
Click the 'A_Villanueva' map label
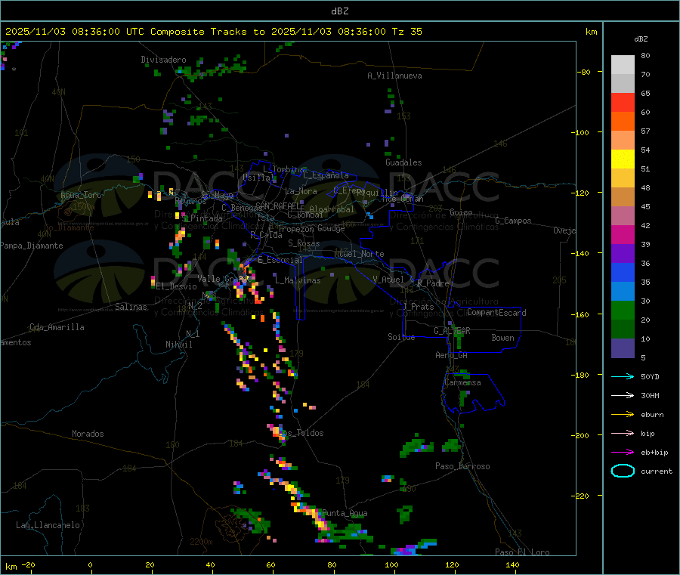coord(394,76)
